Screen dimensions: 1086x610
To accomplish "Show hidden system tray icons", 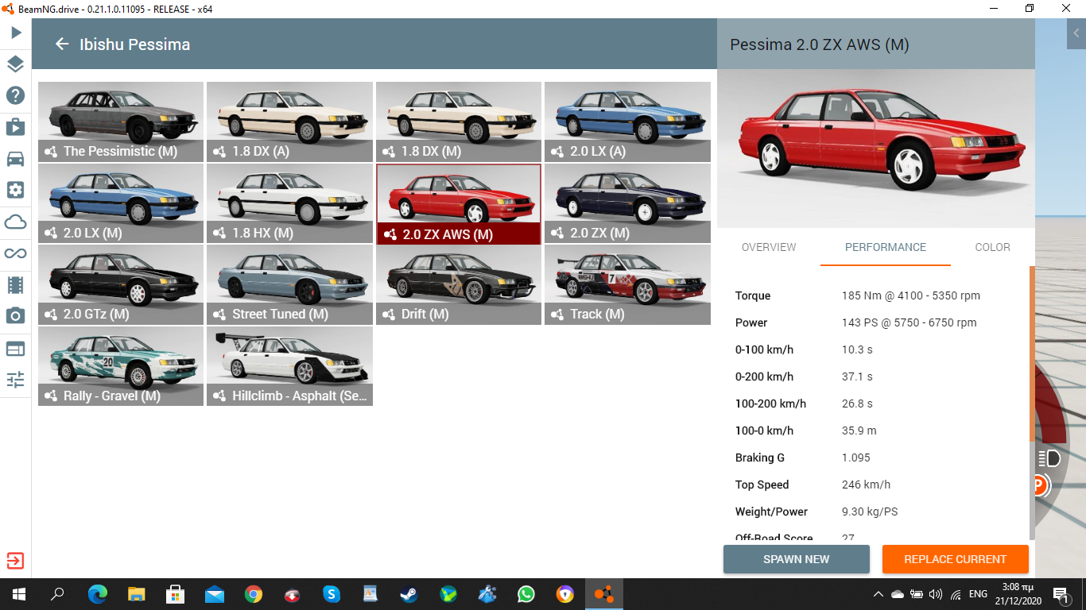I will (878, 594).
